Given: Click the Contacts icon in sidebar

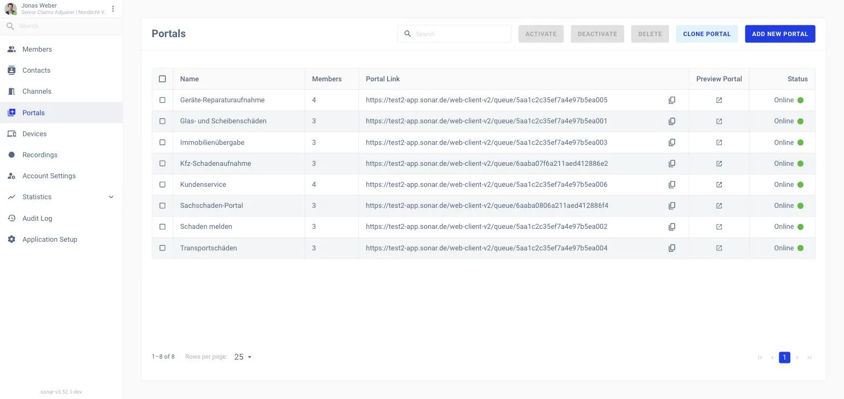Looking at the screenshot, I should click(x=11, y=70).
